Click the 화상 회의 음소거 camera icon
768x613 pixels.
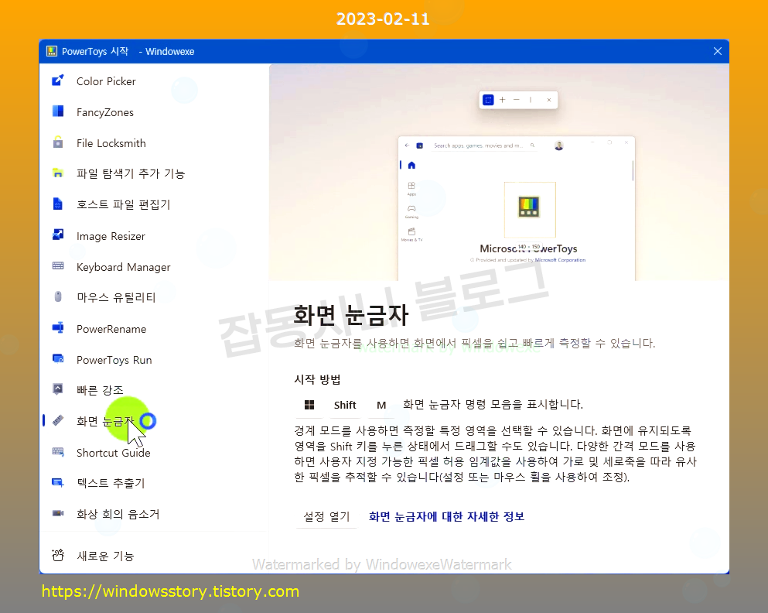point(58,513)
